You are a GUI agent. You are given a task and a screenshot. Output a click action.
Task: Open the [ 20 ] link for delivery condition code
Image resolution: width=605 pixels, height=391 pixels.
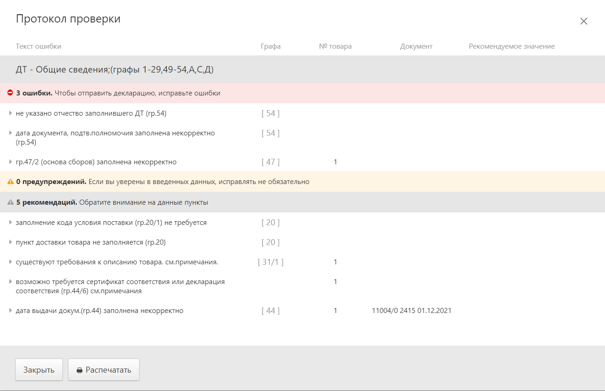[270, 223]
